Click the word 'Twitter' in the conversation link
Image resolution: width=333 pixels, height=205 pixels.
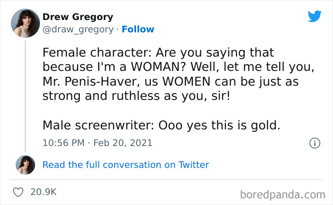click(x=194, y=165)
